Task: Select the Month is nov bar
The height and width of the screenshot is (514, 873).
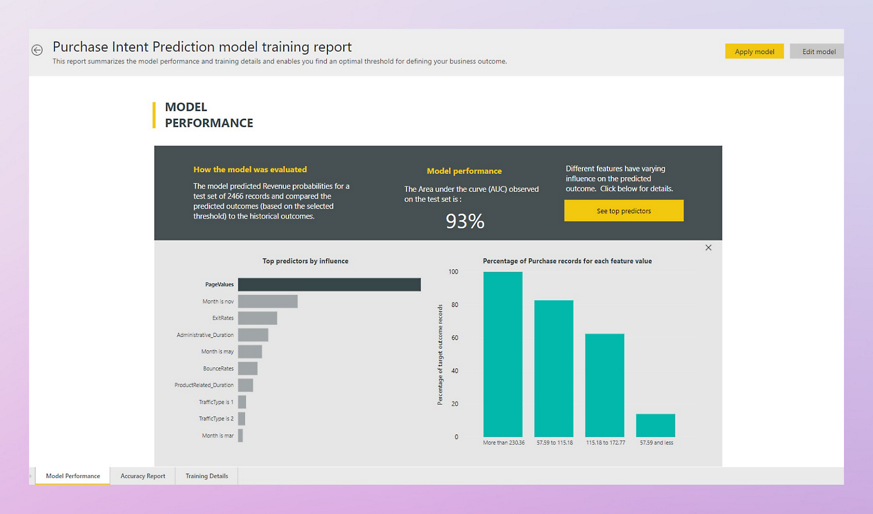Action: 268,301
